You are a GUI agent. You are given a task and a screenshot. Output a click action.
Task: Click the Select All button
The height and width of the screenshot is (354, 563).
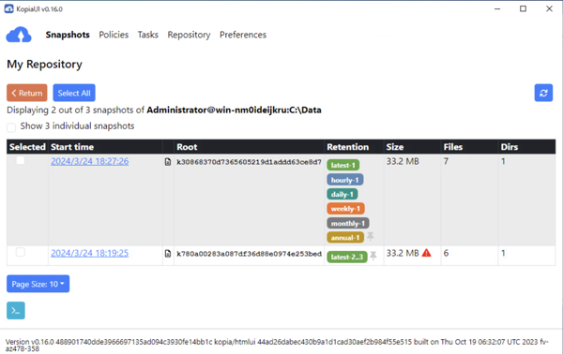pyautogui.click(x=74, y=93)
